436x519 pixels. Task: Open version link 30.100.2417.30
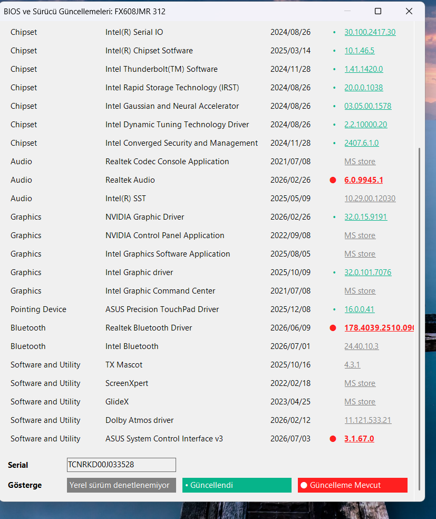click(x=370, y=32)
